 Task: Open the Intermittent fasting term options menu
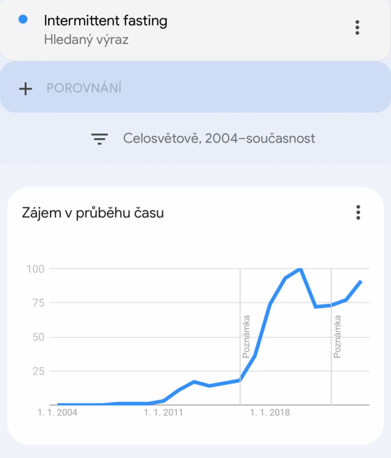point(357,28)
